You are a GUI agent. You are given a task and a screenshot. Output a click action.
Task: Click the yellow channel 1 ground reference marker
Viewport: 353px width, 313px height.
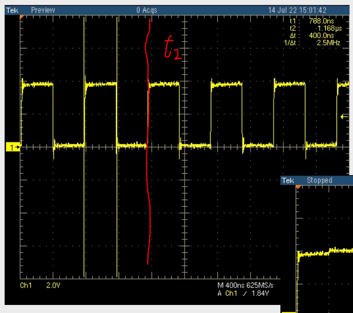13,147
